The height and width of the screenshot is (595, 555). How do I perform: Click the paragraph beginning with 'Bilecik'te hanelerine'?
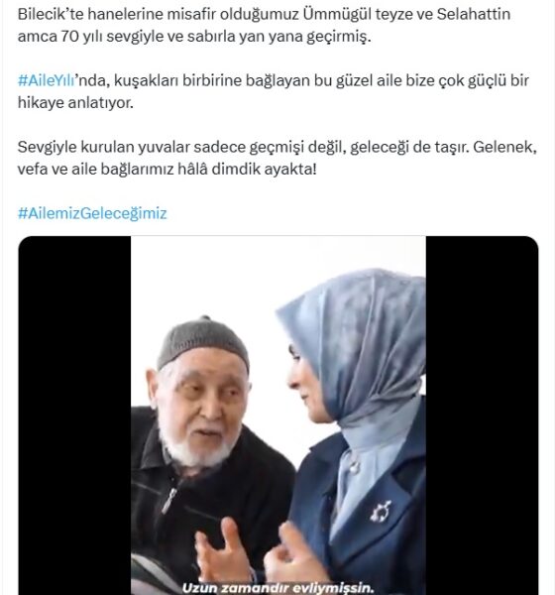(x=264, y=26)
